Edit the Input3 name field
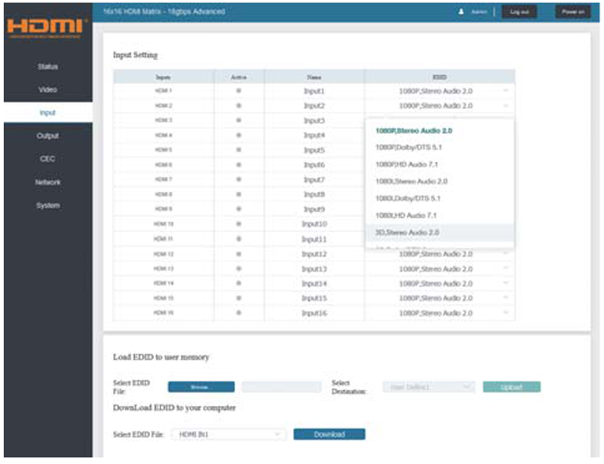This screenshot has width=604, height=464. click(x=315, y=121)
